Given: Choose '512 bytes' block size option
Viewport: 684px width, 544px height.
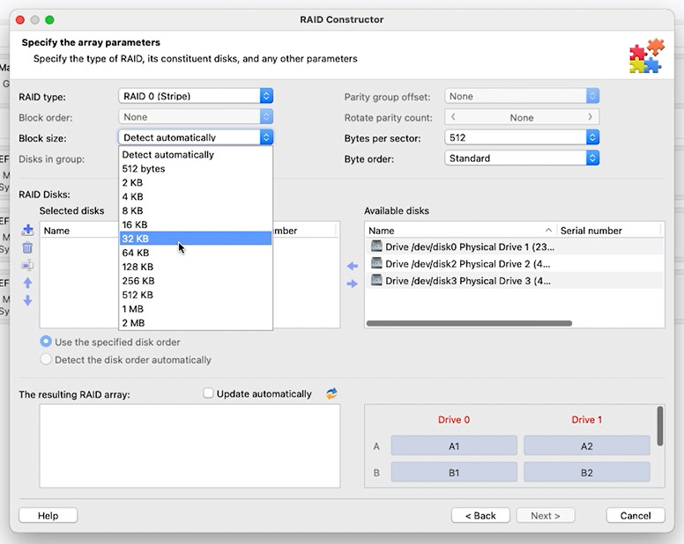Looking at the screenshot, I should (x=196, y=168).
